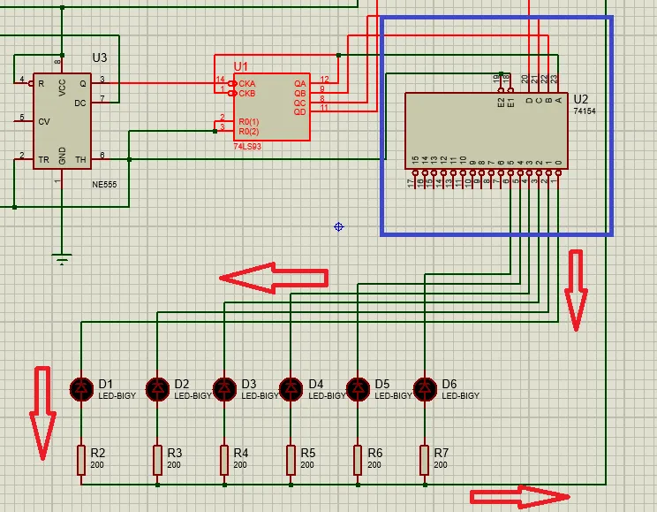Select the D3 LED symbol
This screenshot has height=512, width=657.
click(224, 389)
